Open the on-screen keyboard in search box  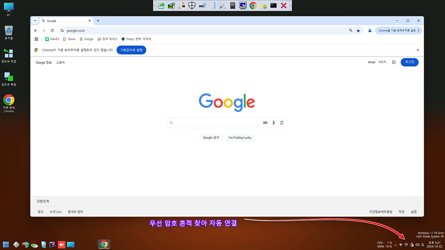[265, 123]
